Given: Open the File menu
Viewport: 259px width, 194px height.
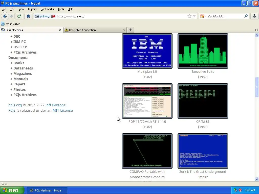Looking at the screenshot, I should (x=4, y=9).
